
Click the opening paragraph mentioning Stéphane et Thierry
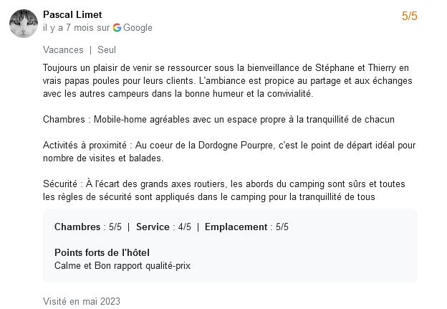click(228, 81)
